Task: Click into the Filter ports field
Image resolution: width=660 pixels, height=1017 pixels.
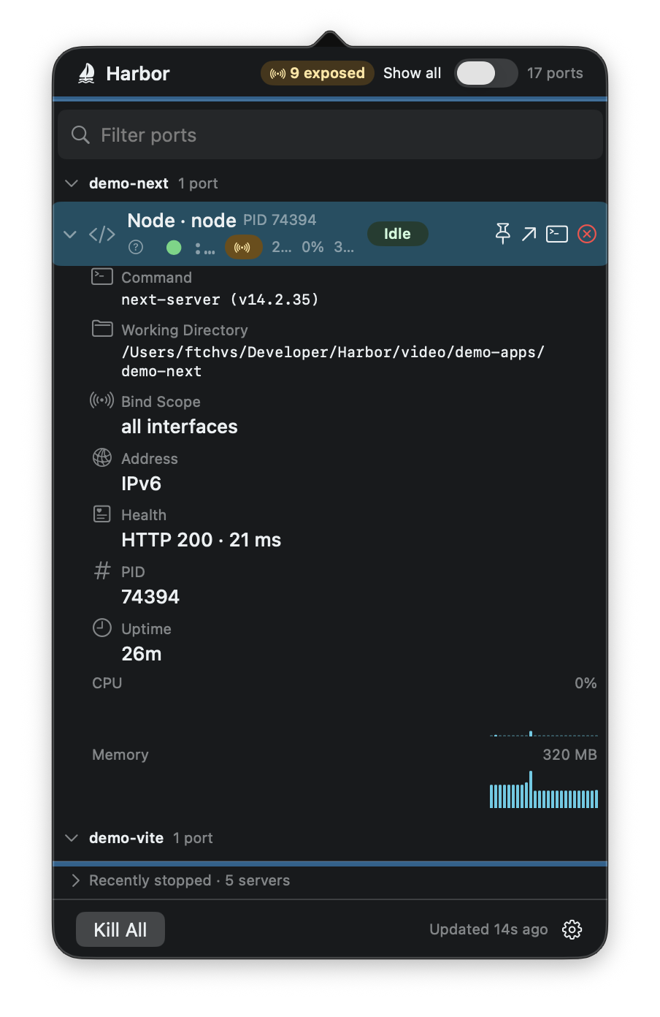Action: click(331, 135)
